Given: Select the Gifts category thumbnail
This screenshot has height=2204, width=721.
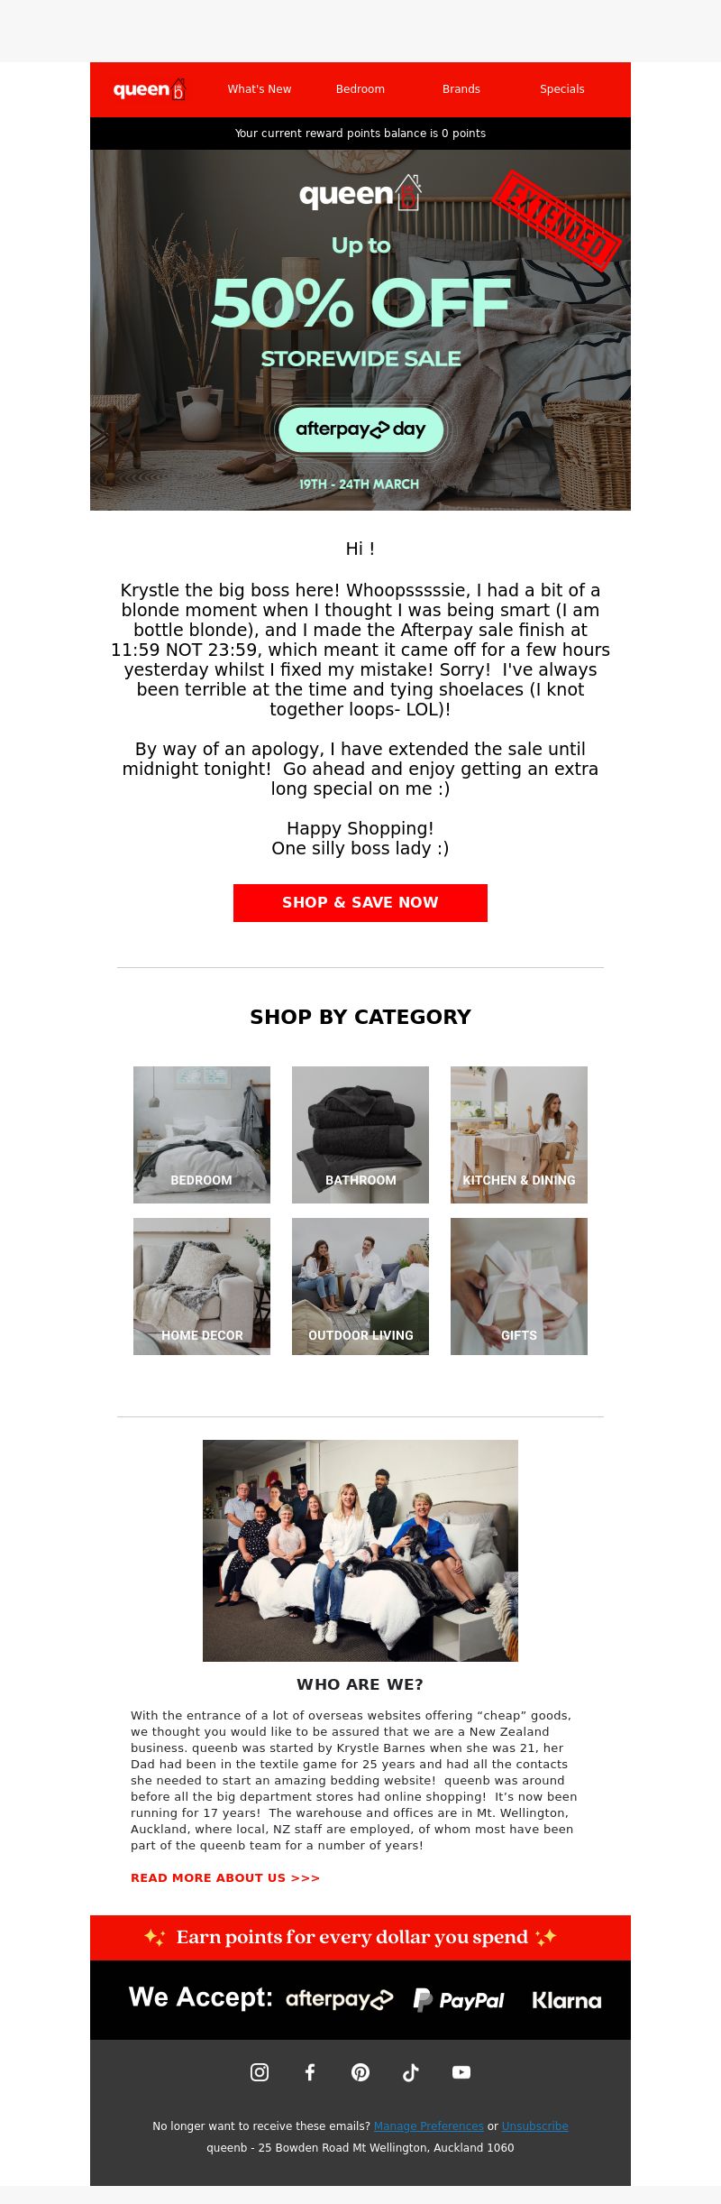Looking at the screenshot, I should (519, 1286).
